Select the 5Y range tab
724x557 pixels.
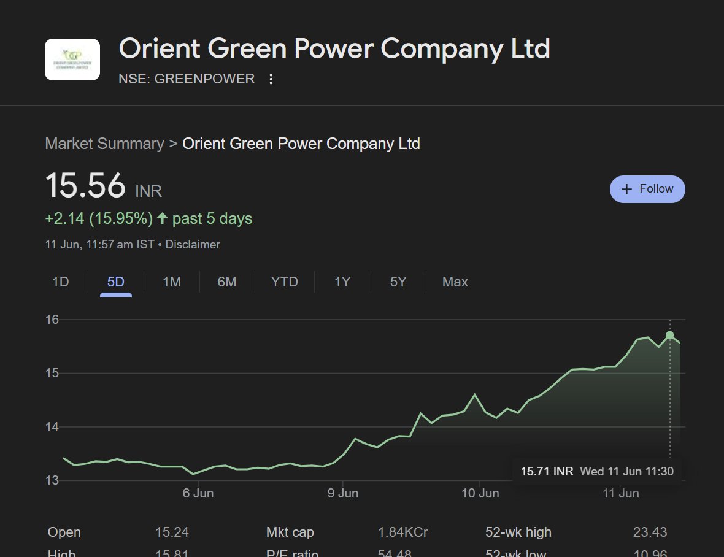(398, 282)
